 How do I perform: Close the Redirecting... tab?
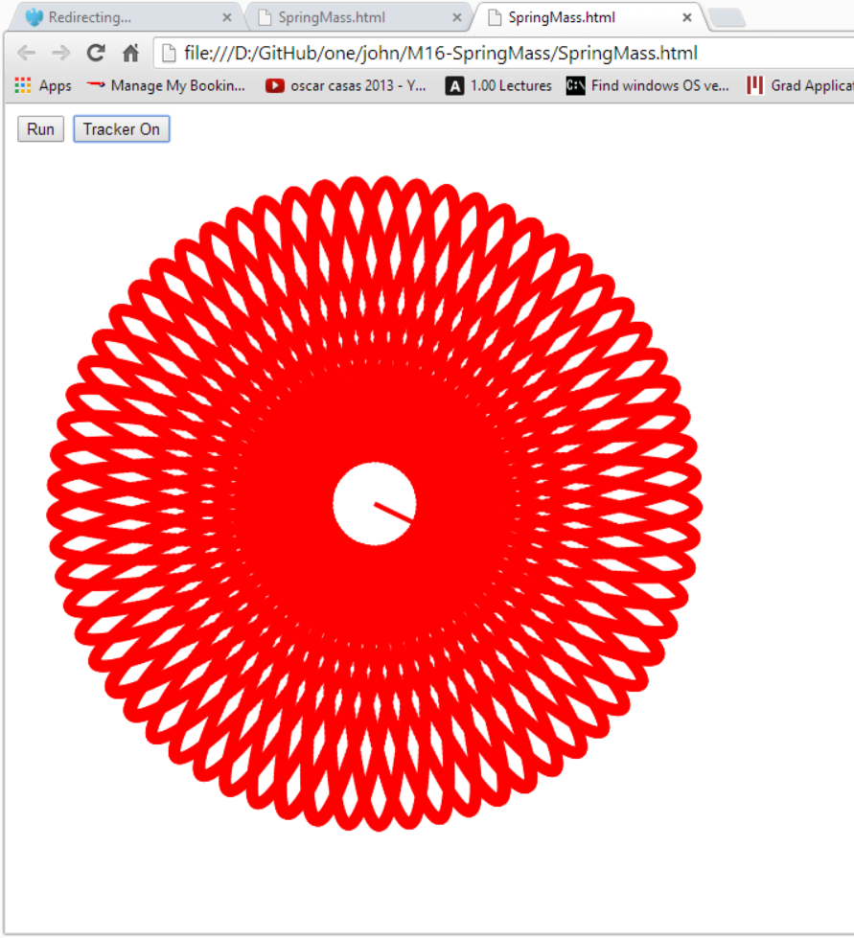point(227,18)
